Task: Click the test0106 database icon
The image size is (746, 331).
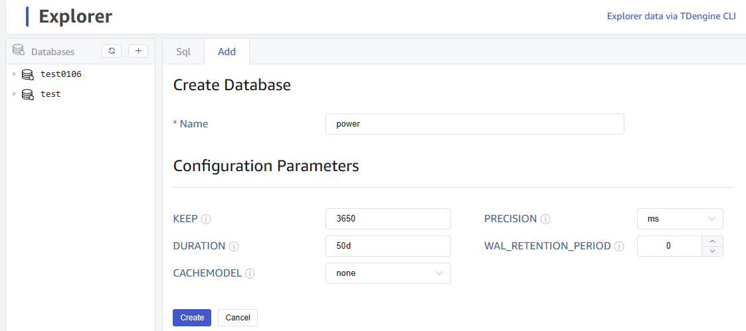Action: click(x=27, y=74)
